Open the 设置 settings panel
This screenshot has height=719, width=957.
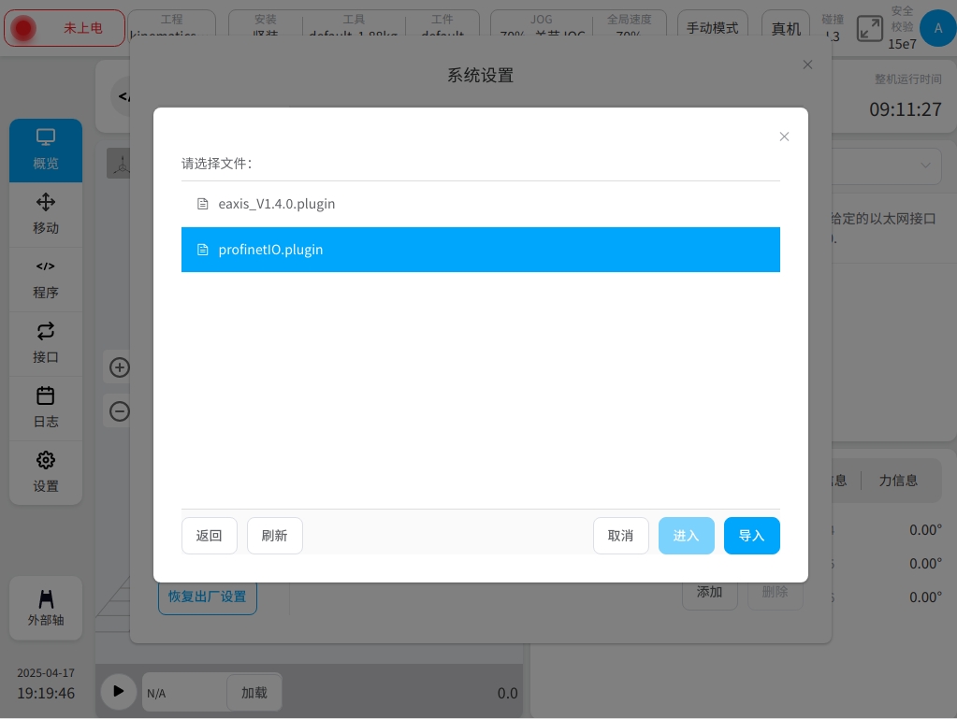click(46, 472)
